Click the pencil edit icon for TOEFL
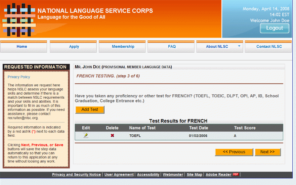 86,135
